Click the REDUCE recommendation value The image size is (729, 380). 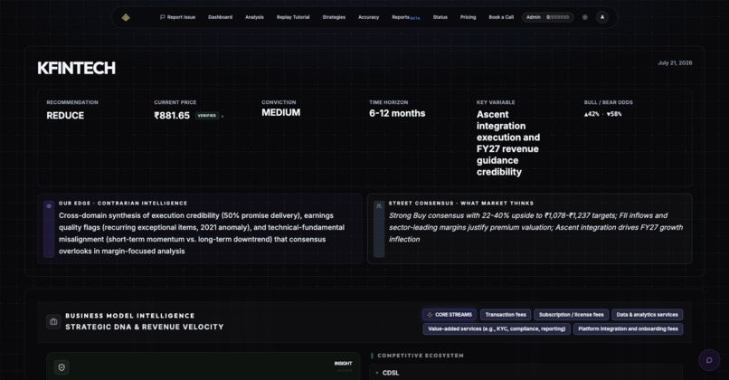click(x=65, y=115)
